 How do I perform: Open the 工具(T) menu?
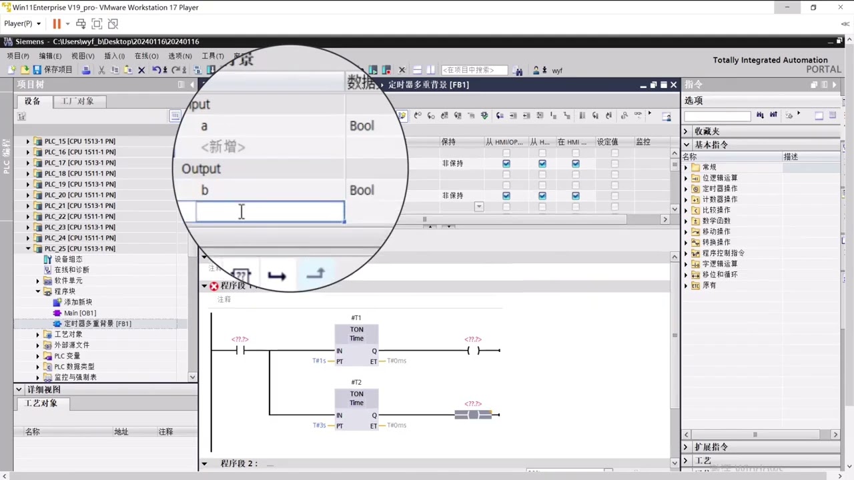212,56
